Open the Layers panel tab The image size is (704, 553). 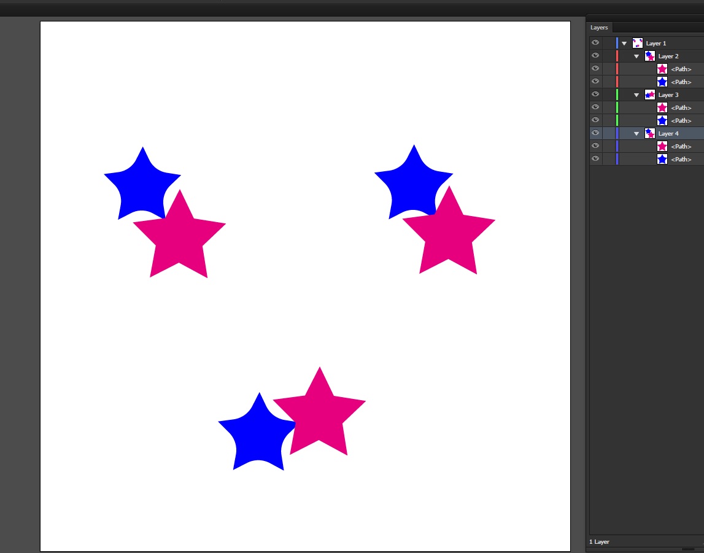[600, 28]
